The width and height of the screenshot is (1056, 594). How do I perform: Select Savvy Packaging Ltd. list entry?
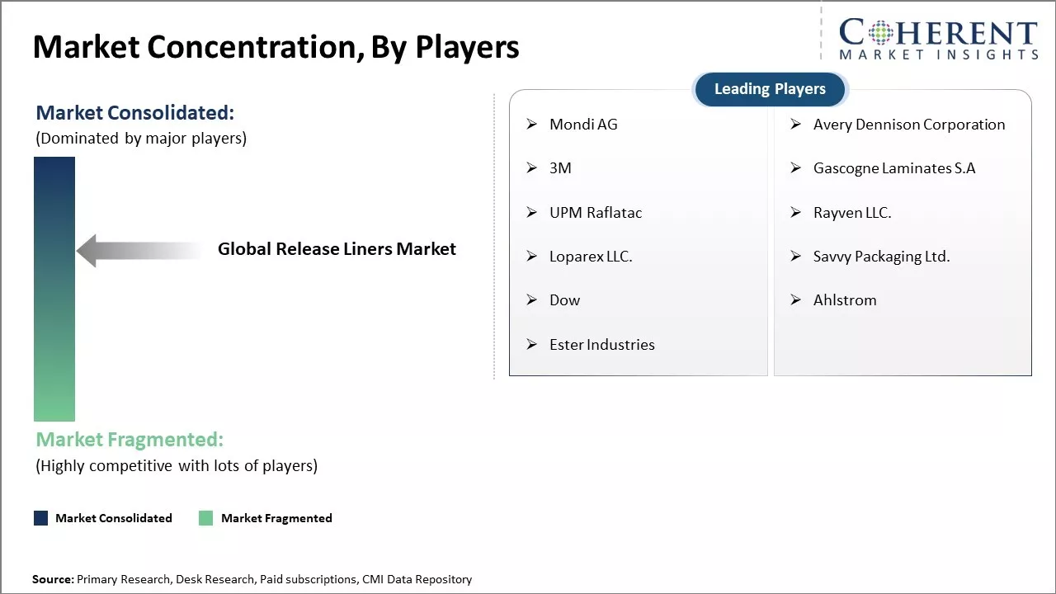tap(881, 257)
